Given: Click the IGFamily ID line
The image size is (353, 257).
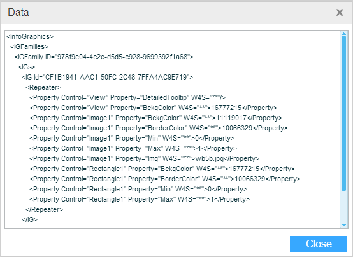Looking at the screenshot, I should (104, 57).
